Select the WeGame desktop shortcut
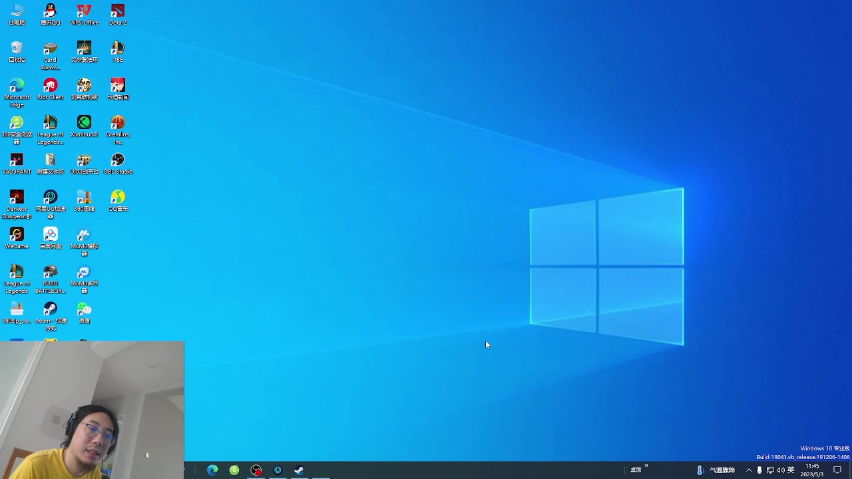The height and width of the screenshot is (479, 852). [17, 238]
